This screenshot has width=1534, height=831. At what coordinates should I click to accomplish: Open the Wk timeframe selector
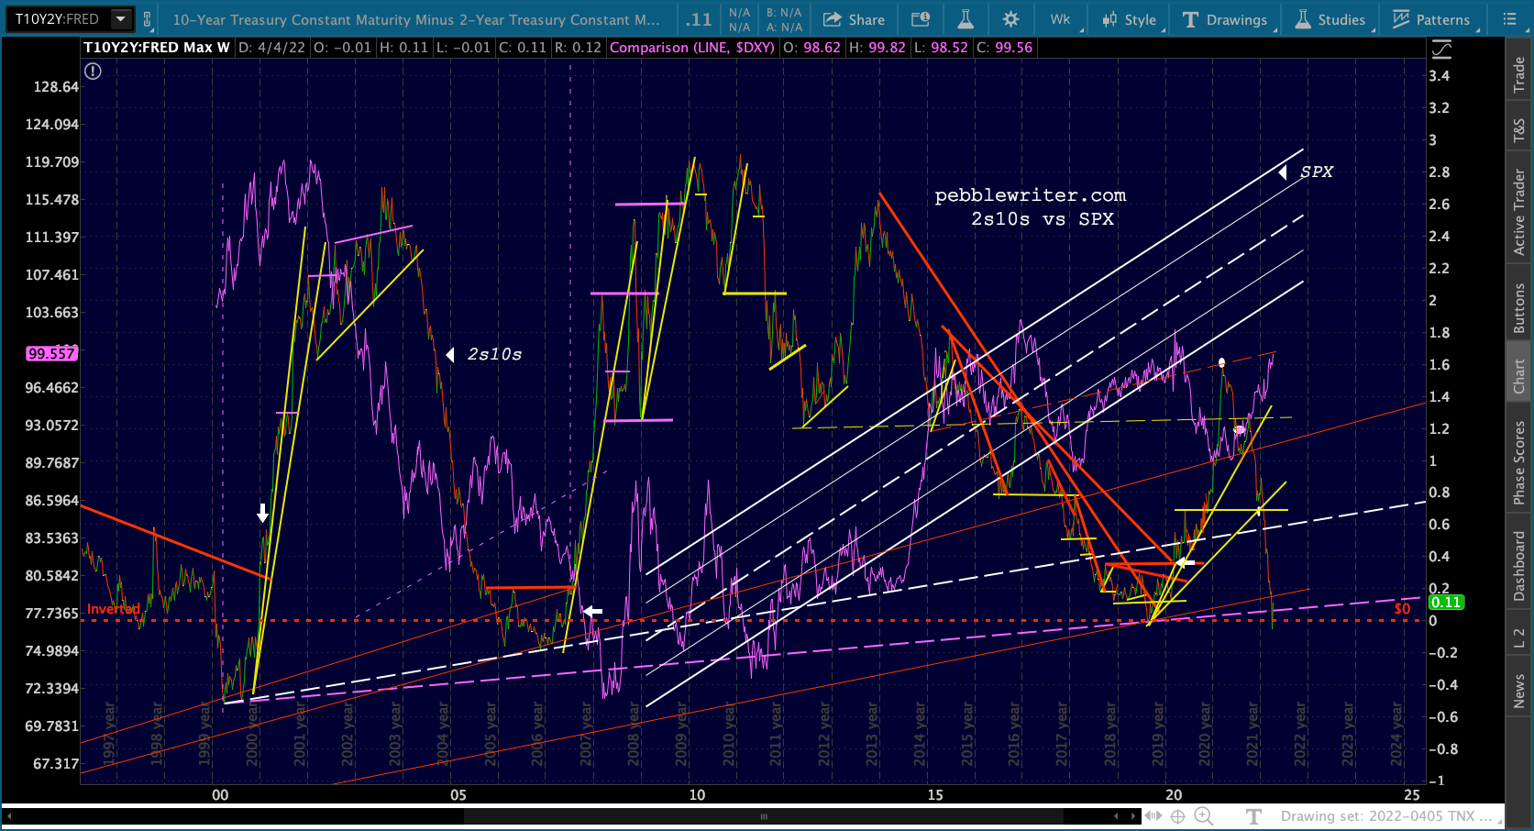(x=1061, y=19)
